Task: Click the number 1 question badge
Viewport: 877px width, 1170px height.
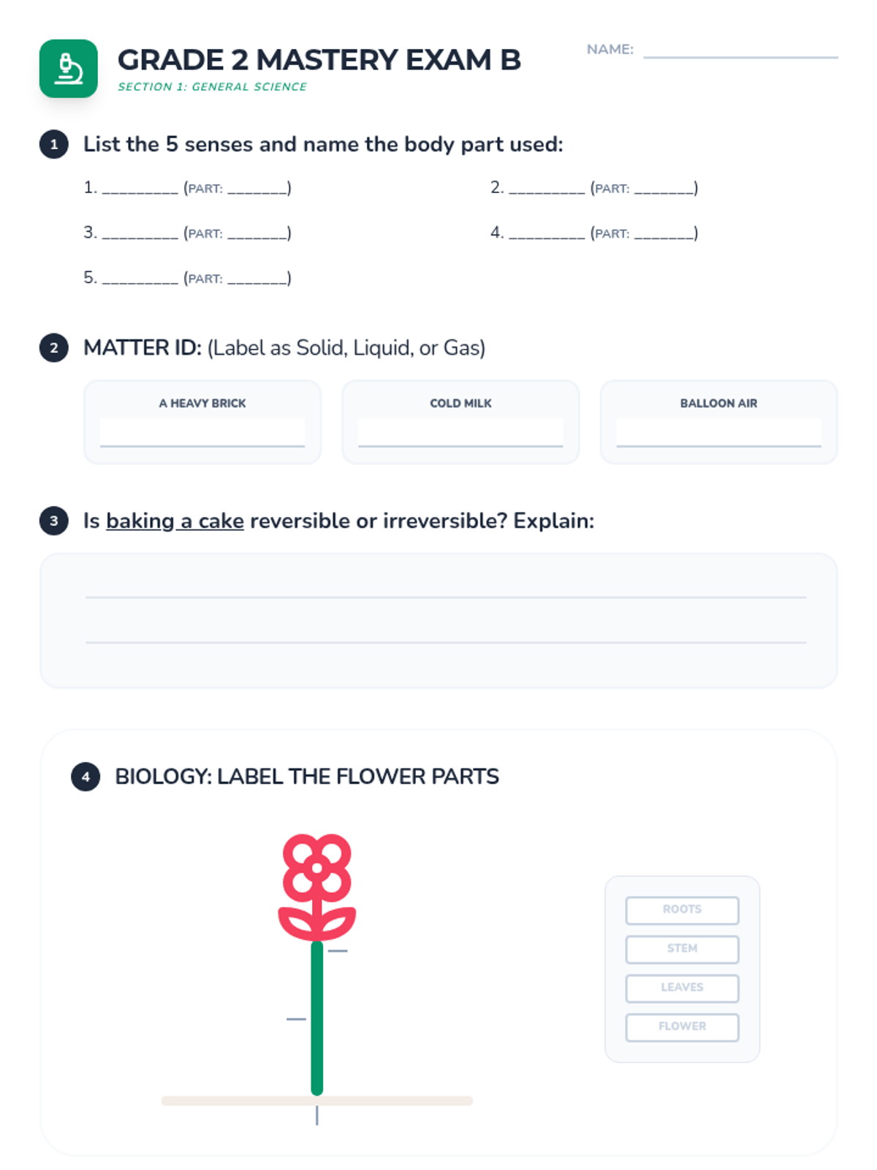Action: pos(54,144)
